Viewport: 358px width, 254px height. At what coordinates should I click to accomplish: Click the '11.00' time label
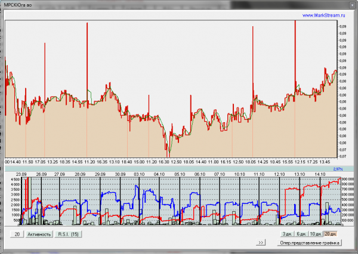[x=214, y=162]
